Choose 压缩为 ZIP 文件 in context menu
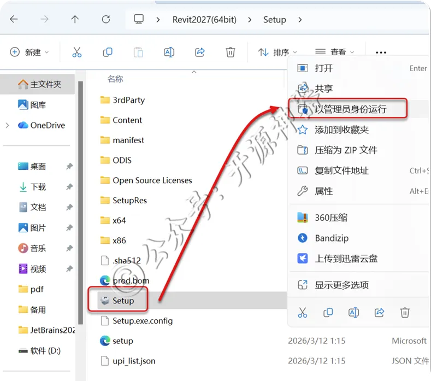Screen dimensions: 431x381 (x=359, y=150)
